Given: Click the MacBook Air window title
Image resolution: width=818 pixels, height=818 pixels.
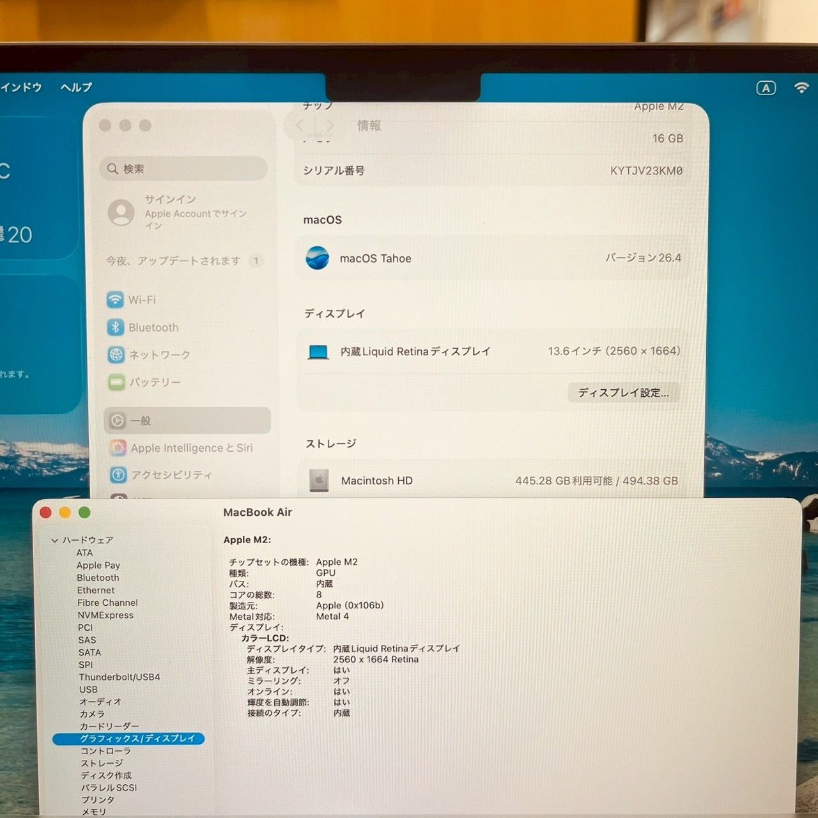Looking at the screenshot, I should click(x=258, y=512).
